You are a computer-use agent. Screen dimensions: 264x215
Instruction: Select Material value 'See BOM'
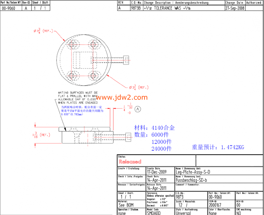point(126,205)
